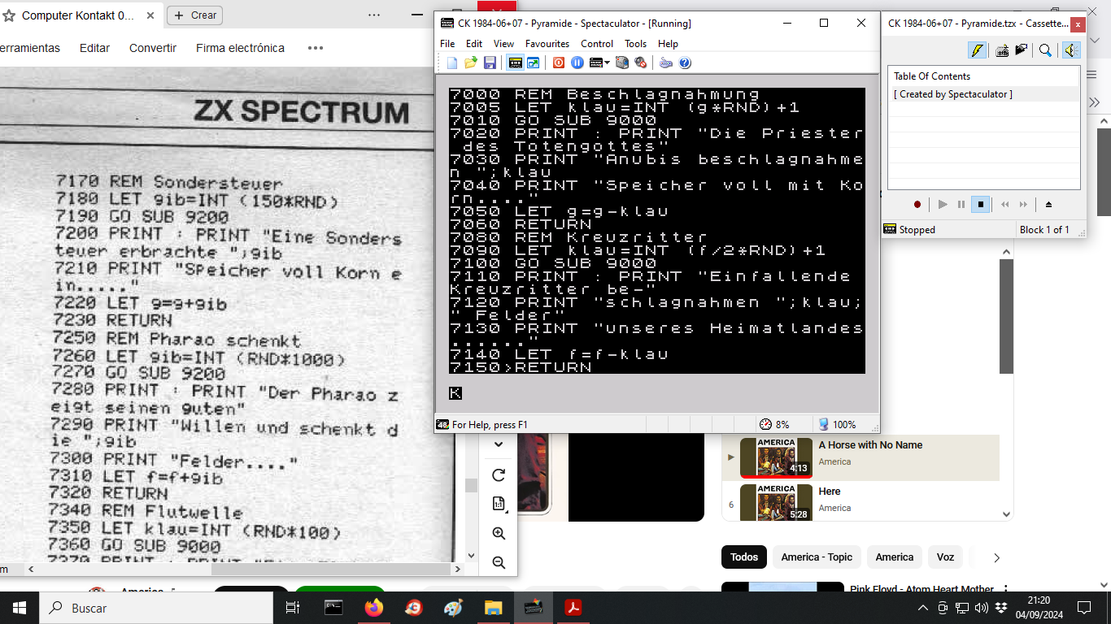Expand the chevron above PDF refresh icon
This screenshot has height=624, width=1111.
[499, 444]
